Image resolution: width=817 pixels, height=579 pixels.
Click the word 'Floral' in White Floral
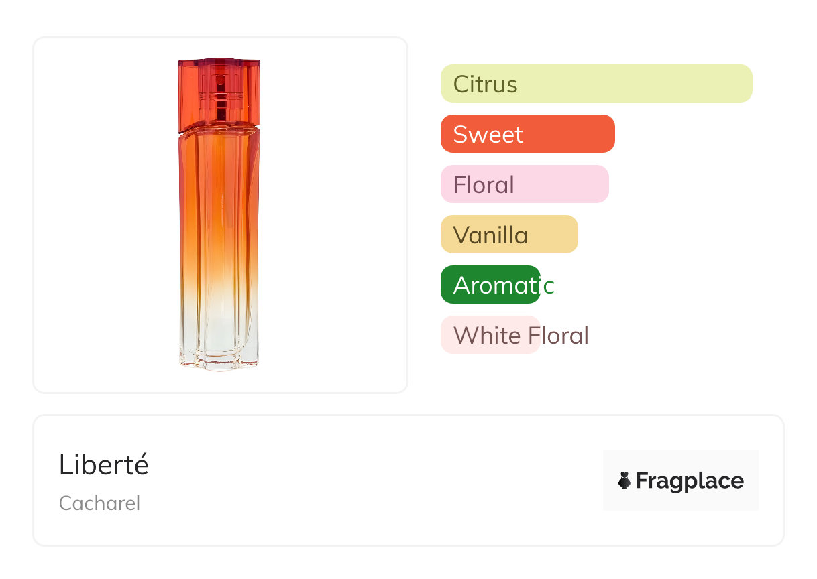tap(558, 335)
